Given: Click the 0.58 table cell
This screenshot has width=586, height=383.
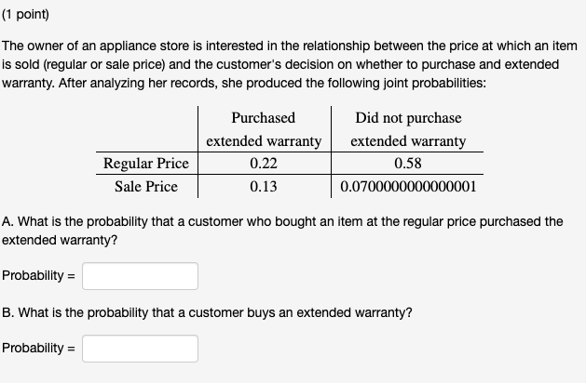Looking at the screenshot, I should point(407,164).
